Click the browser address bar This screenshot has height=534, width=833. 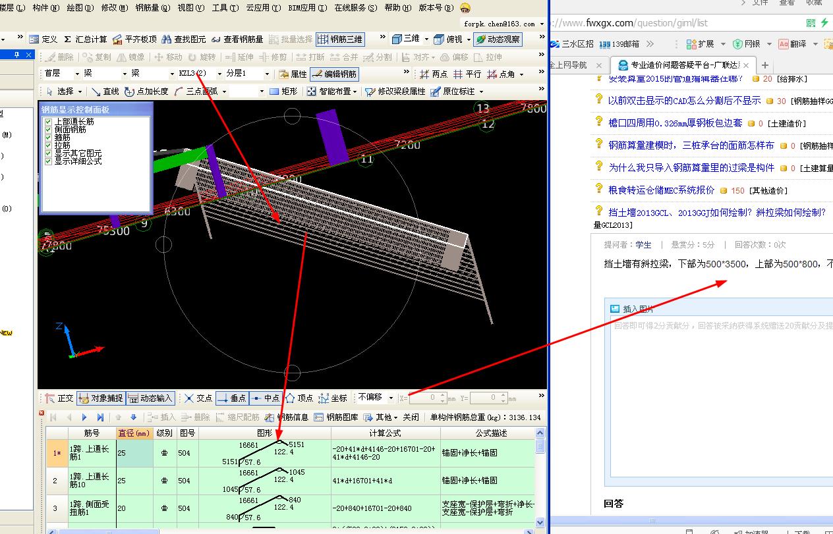point(677,23)
